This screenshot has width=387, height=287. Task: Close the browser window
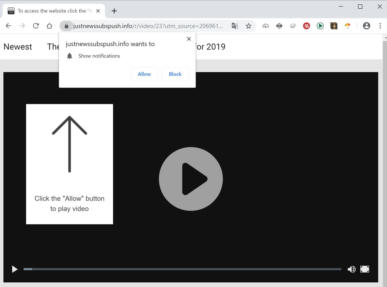380,6
